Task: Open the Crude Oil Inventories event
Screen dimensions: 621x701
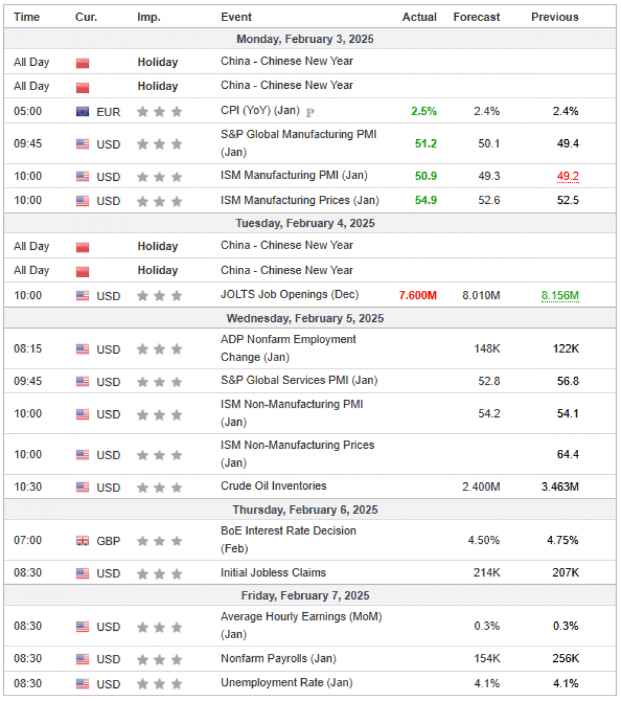Action: click(x=273, y=486)
